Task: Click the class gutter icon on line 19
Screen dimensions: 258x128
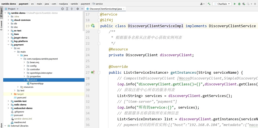Action: point(93,26)
